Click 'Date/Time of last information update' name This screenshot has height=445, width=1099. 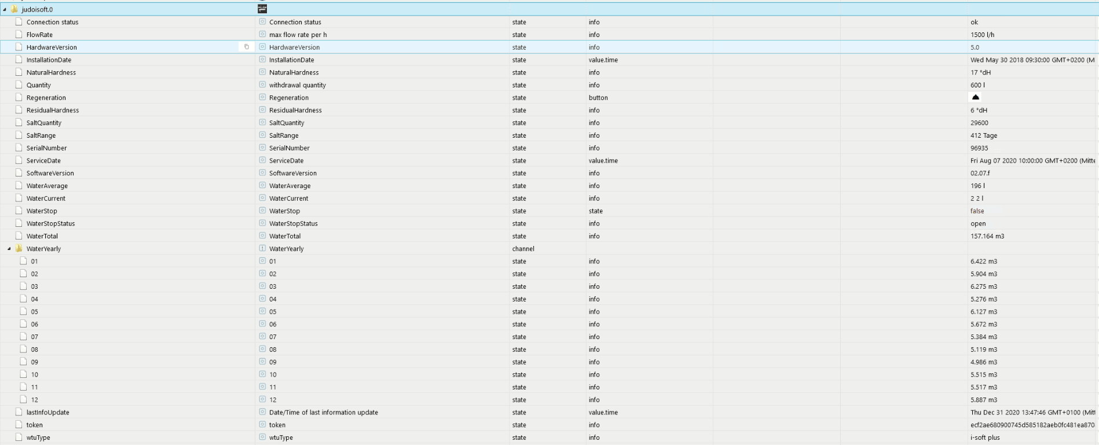pyautogui.click(x=324, y=413)
